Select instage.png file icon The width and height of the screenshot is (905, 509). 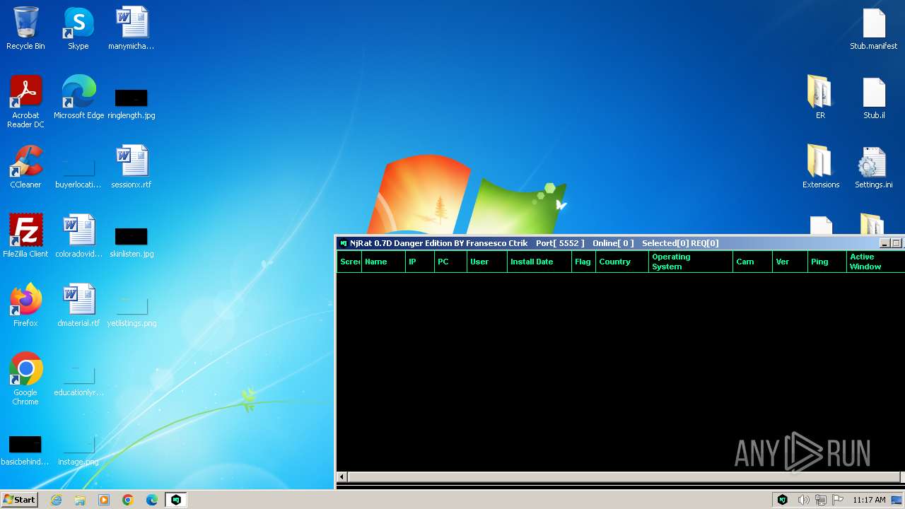point(78,450)
